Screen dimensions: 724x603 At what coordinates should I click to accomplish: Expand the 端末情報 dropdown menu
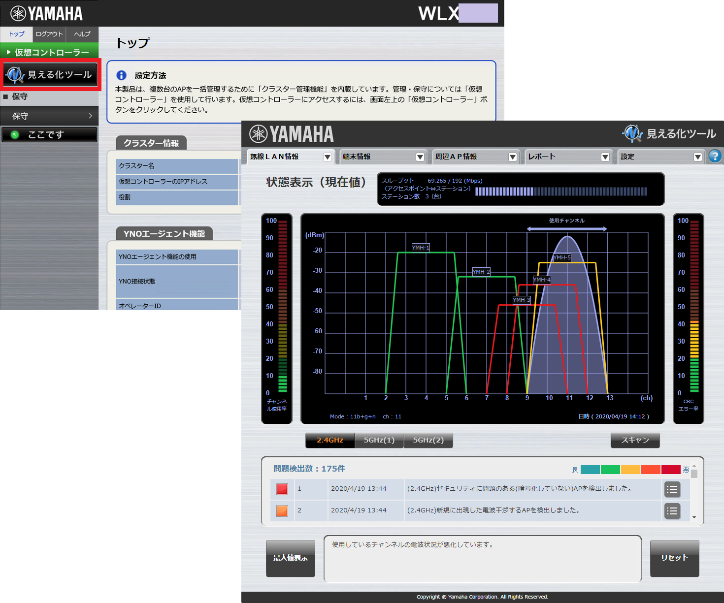click(x=420, y=157)
